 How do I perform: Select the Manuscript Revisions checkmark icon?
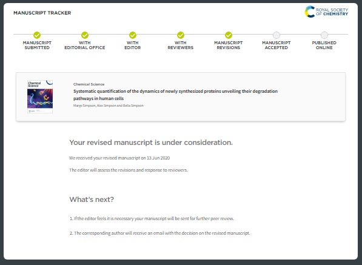[229, 35]
